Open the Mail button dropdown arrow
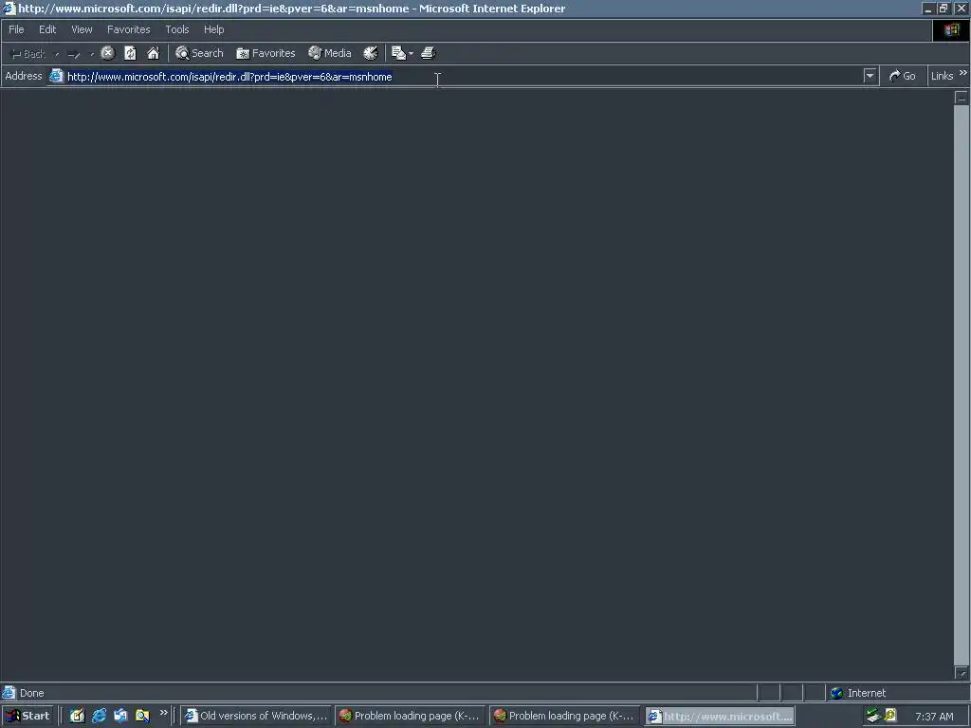This screenshot has width=971, height=728. coord(412,54)
